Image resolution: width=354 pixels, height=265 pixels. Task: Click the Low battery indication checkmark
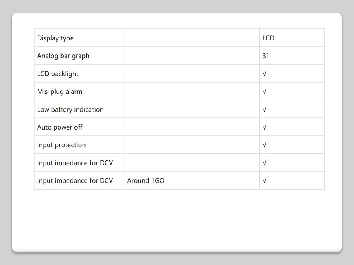coord(264,110)
